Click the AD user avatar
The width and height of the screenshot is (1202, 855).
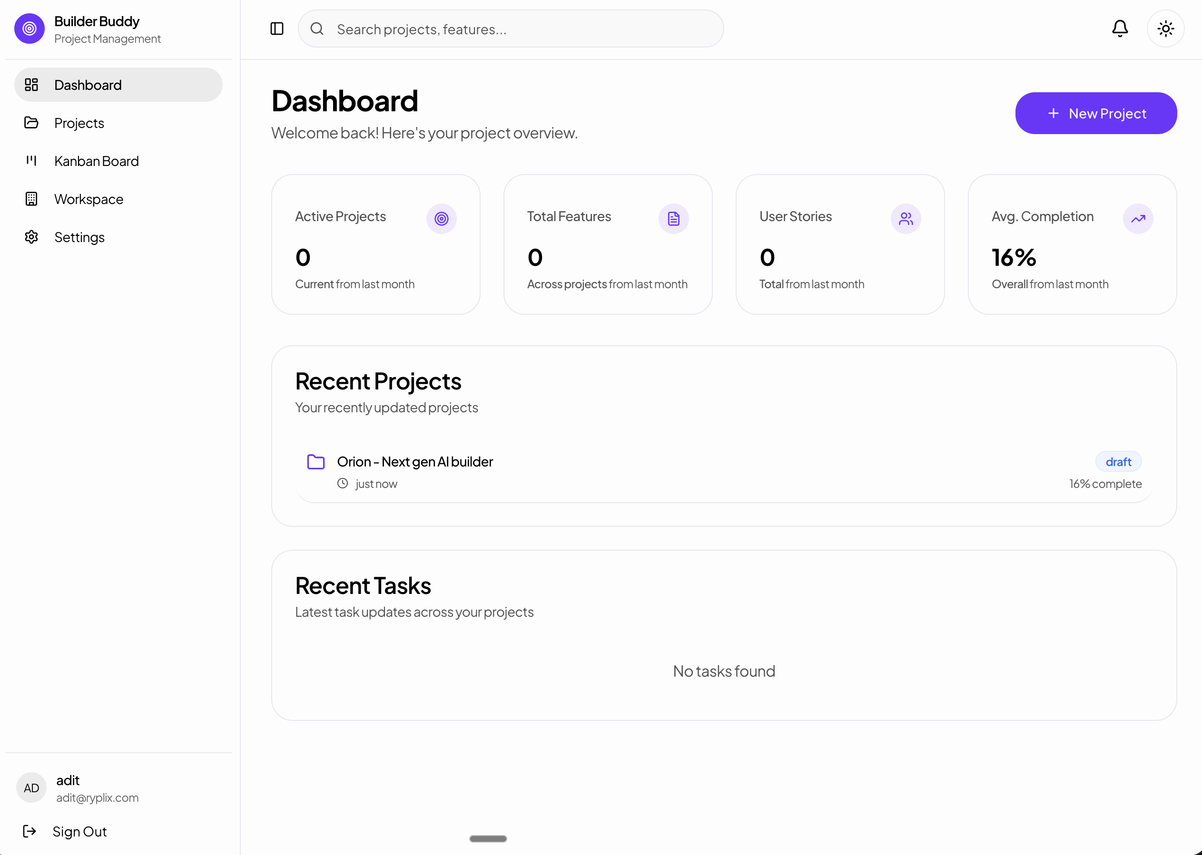(31, 787)
